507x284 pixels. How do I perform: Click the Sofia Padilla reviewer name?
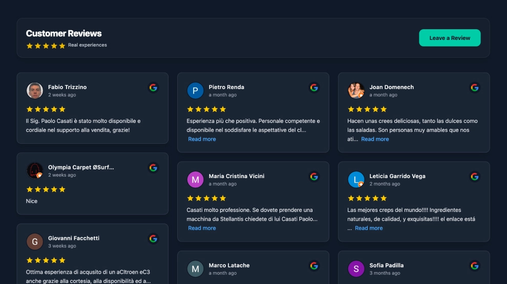click(x=386, y=265)
